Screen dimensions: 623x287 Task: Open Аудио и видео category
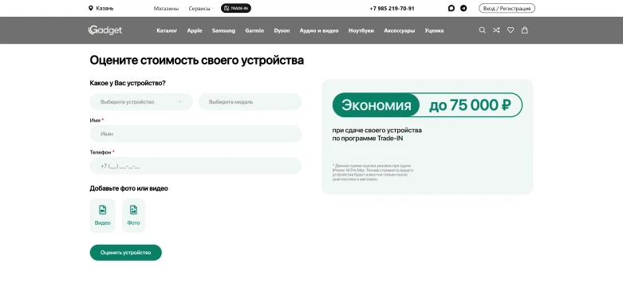click(319, 30)
